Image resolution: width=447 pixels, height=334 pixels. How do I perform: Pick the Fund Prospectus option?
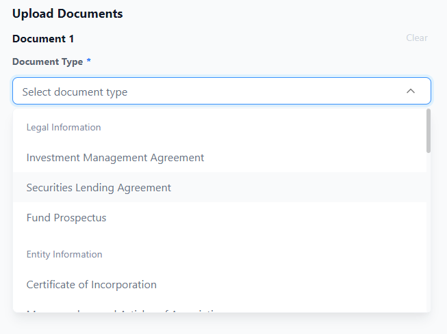(x=66, y=218)
